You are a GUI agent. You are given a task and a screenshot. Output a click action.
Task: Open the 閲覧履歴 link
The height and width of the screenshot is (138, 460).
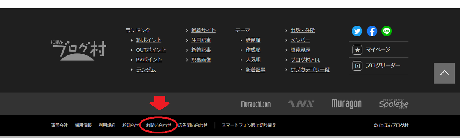click(x=300, y=50)
